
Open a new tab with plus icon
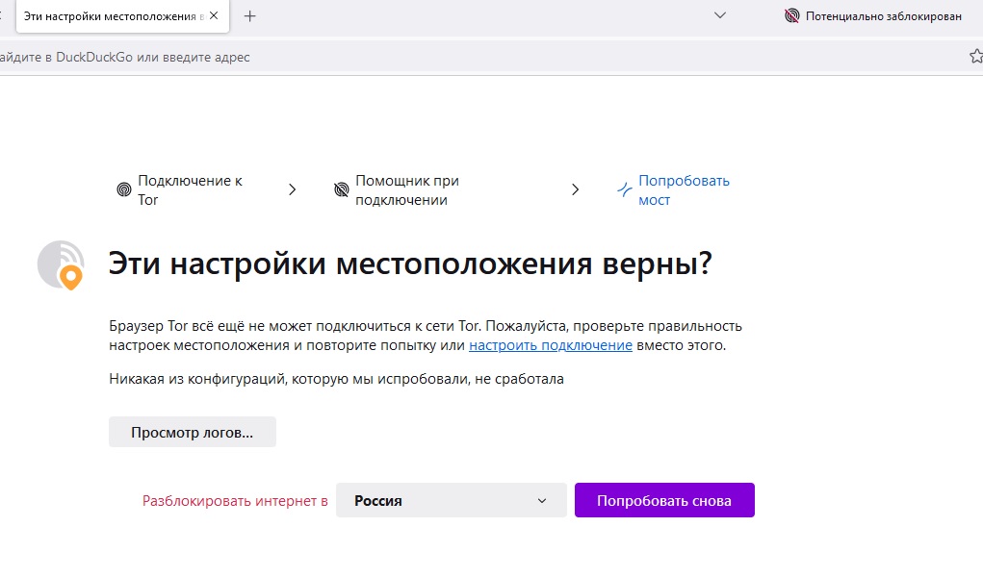(249, 16)
